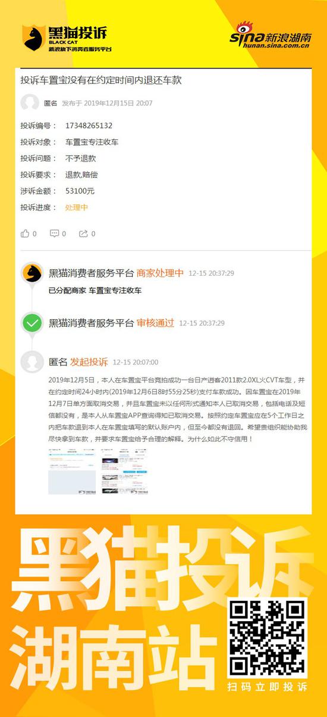Click the 扫码立即投诉 caption
Screen dimensions: 327x717
268,687
